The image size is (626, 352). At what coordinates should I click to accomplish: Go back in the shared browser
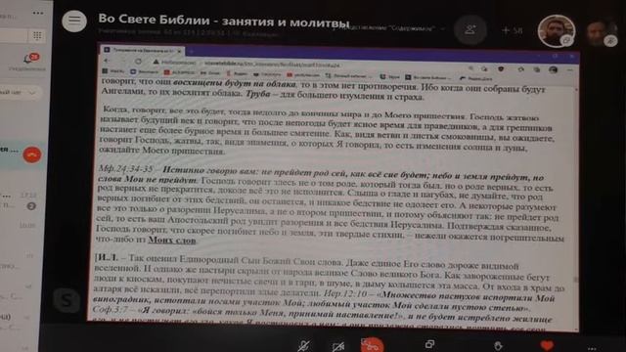click(x=107, y=61)
